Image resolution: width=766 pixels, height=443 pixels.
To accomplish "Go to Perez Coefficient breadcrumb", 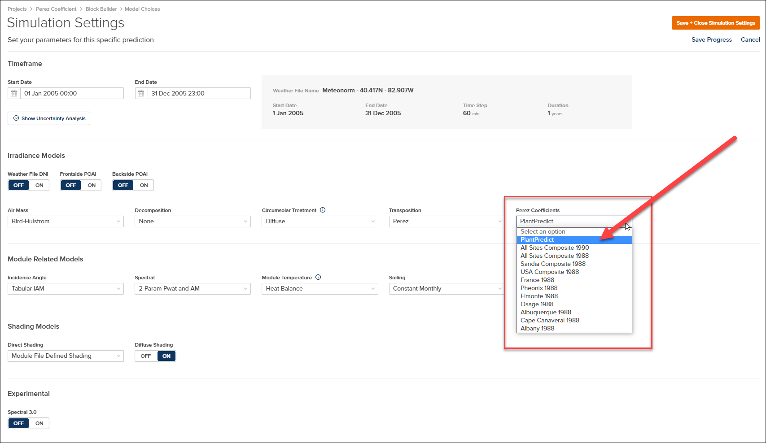I will pyautogui.click(x=56, y=9).
